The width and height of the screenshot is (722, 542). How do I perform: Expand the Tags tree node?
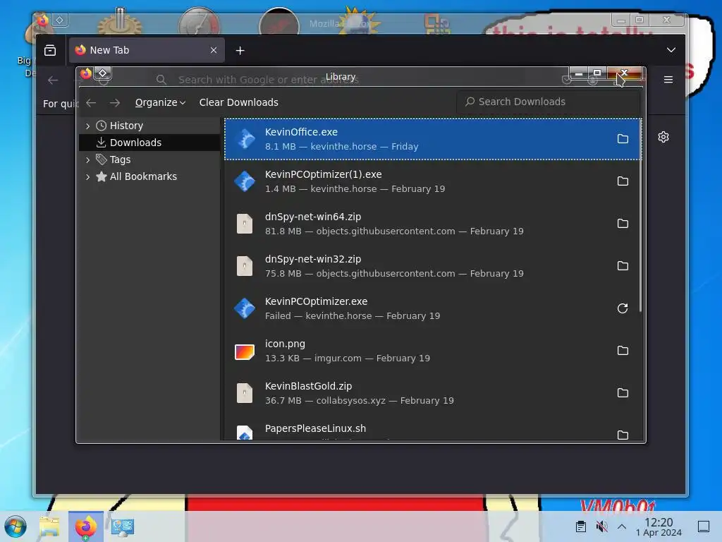[88, 160]
